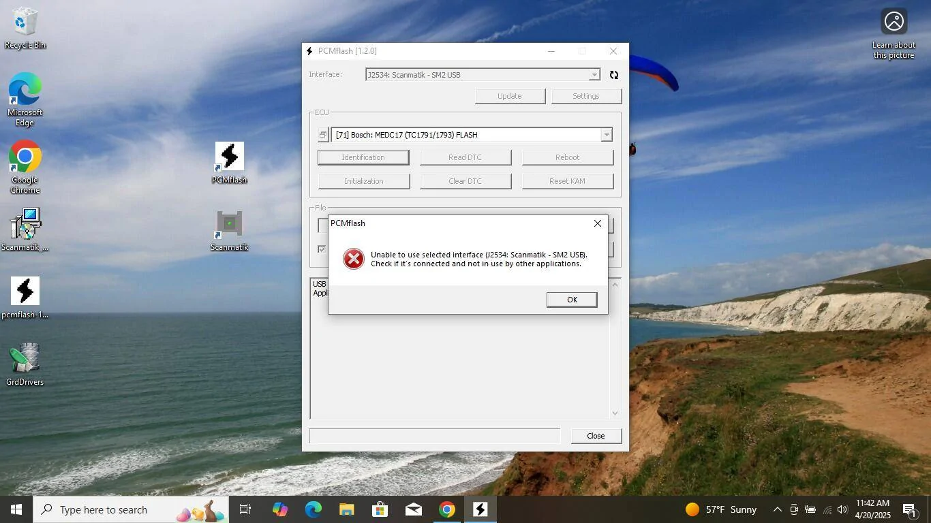931x523 pixels.
Task: Open Task View from the taskbar
Action: [x=245, y=509]
